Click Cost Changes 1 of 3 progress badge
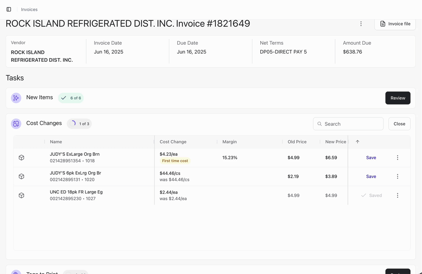 [79, 124]
